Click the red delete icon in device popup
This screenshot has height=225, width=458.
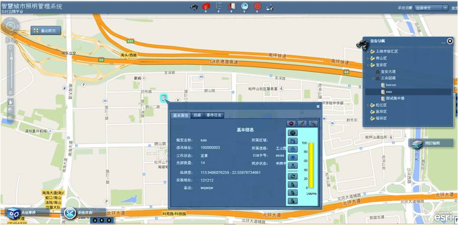click(x=291, y=123)
